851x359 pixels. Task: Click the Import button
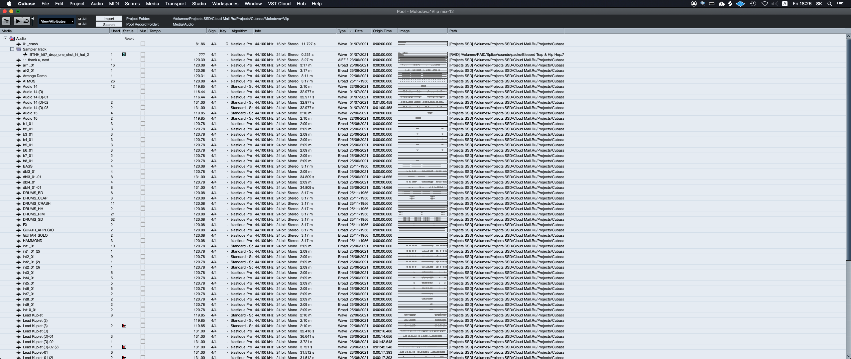[x=109, y=19]
